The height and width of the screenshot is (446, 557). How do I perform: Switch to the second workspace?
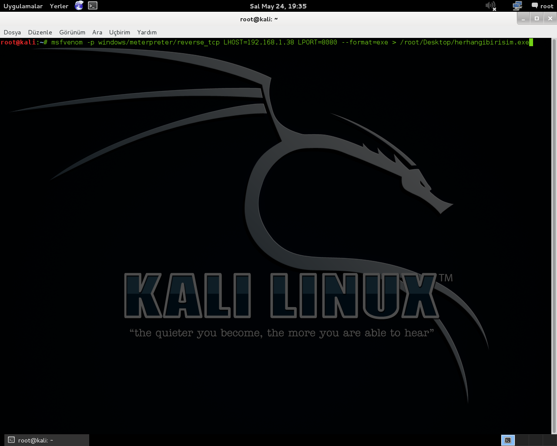point(521,440)
